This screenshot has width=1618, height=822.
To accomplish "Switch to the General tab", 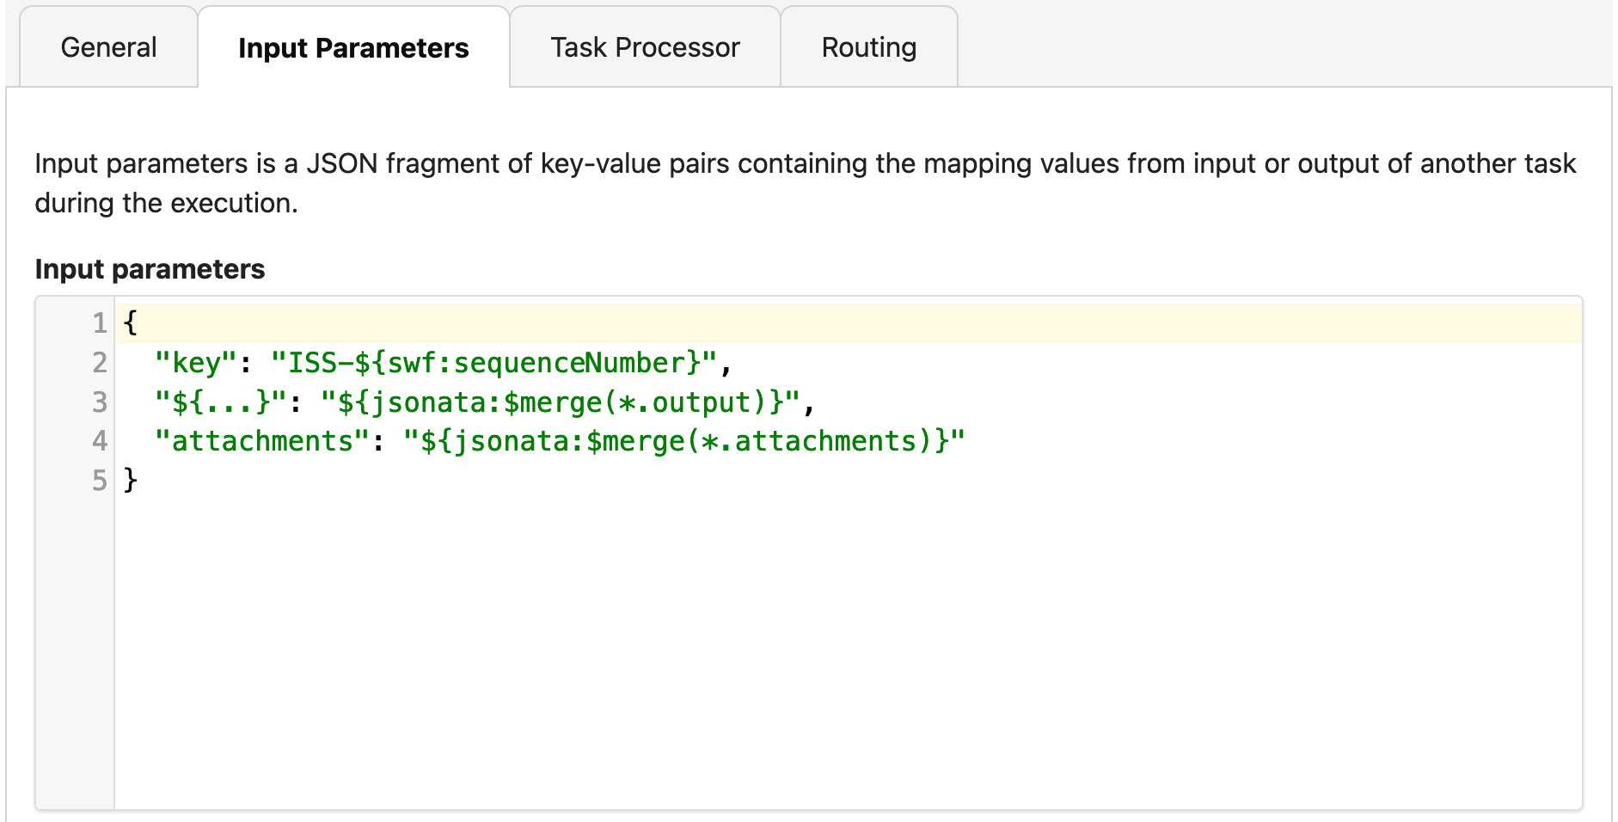I will [108, 47].
